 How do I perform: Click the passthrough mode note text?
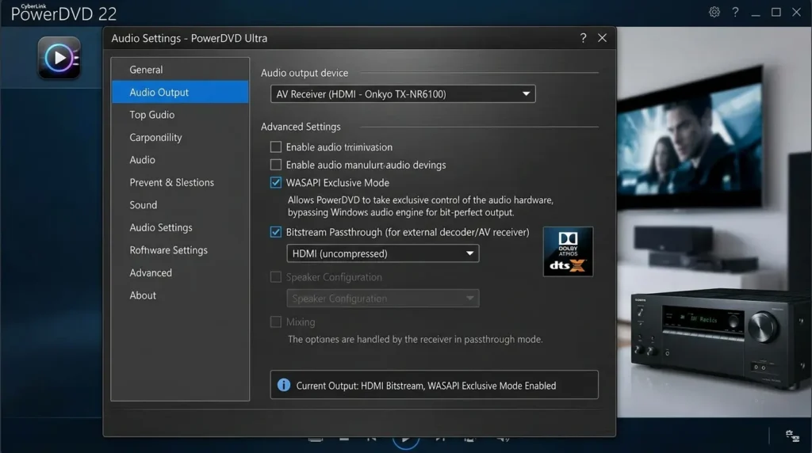coord(416,339)
